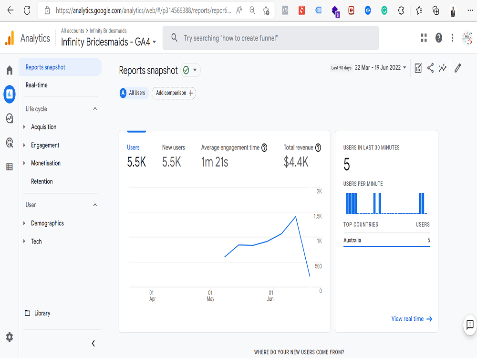
Task: Open the Google apps grid icon
Action: coord(424,38)
